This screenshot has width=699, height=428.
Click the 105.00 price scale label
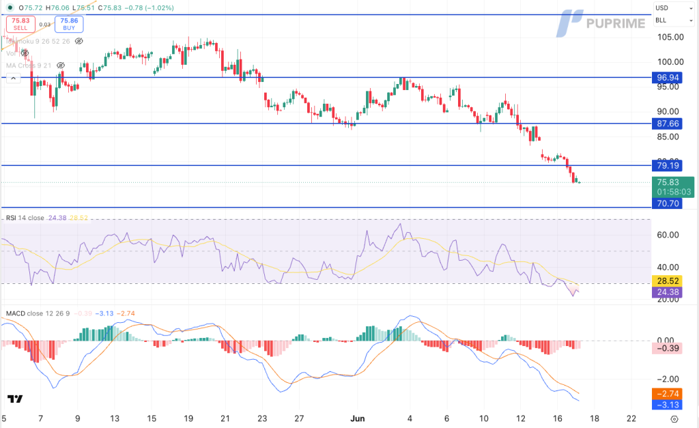(670, 37)
